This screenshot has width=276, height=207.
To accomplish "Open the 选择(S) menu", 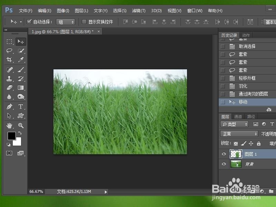I will [120, 11].
